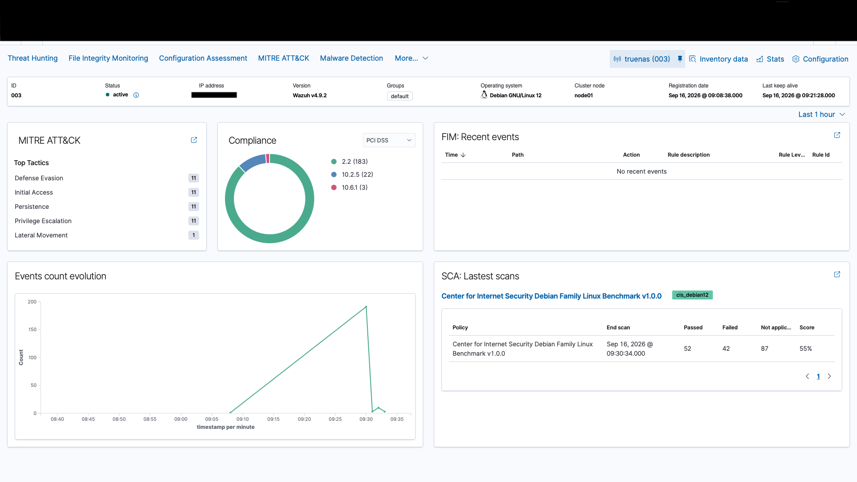Select Privilege Escalation tactic row
Screen dimensions: 857x482
point(107,221)
